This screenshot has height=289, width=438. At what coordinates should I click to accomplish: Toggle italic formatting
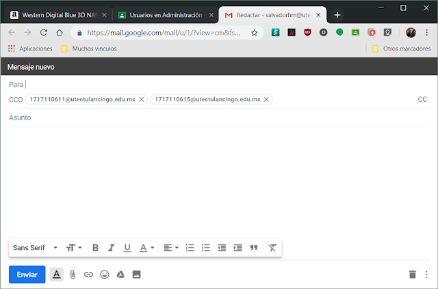click(111, 248)
